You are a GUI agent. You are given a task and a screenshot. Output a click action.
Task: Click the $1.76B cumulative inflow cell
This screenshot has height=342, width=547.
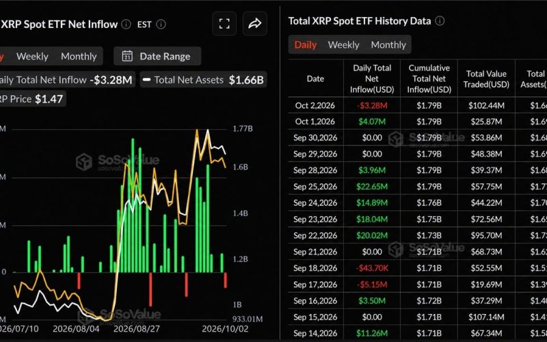coord(429,202)
